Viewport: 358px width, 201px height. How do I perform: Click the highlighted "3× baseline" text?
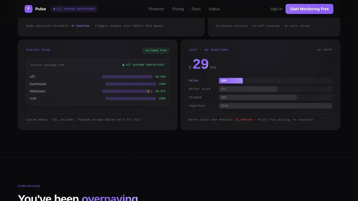coord(80,26)
